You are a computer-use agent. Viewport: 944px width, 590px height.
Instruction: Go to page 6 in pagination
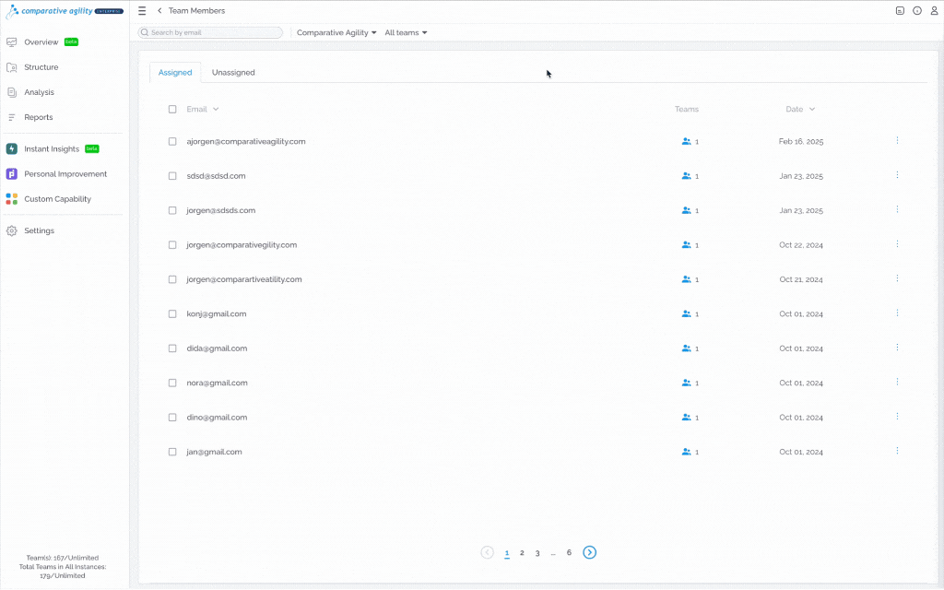[x=569, y=552]
